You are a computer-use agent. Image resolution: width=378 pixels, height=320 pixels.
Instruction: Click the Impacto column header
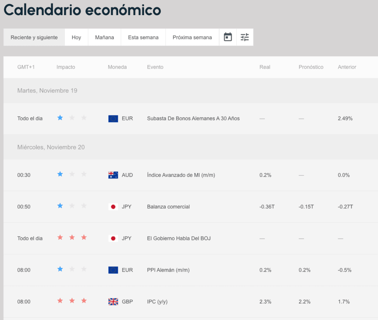point(66,67)
